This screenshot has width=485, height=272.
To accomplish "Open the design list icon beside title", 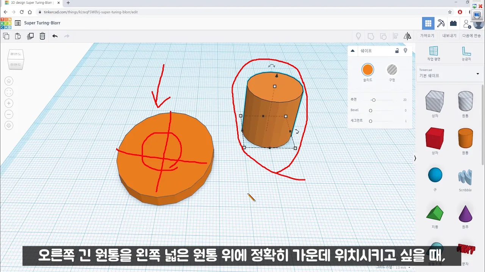I will coord(18,23).
